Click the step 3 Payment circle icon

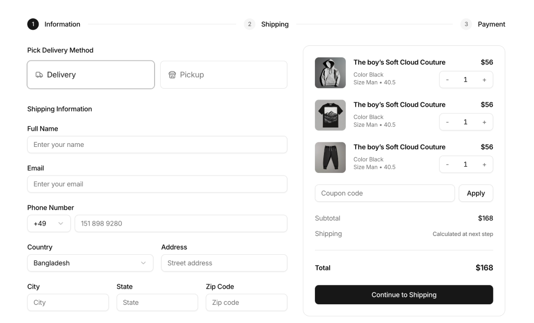[x=466, y=24]
